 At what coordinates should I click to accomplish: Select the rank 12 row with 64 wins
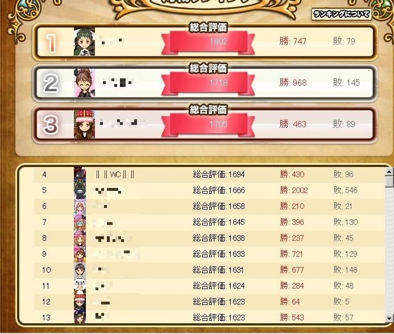(x=209, y=302)
